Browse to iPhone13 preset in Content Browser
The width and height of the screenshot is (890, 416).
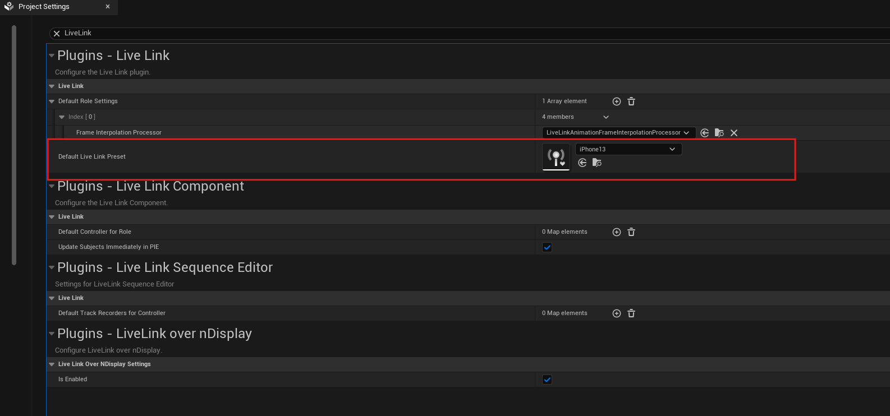pos(597,163)
